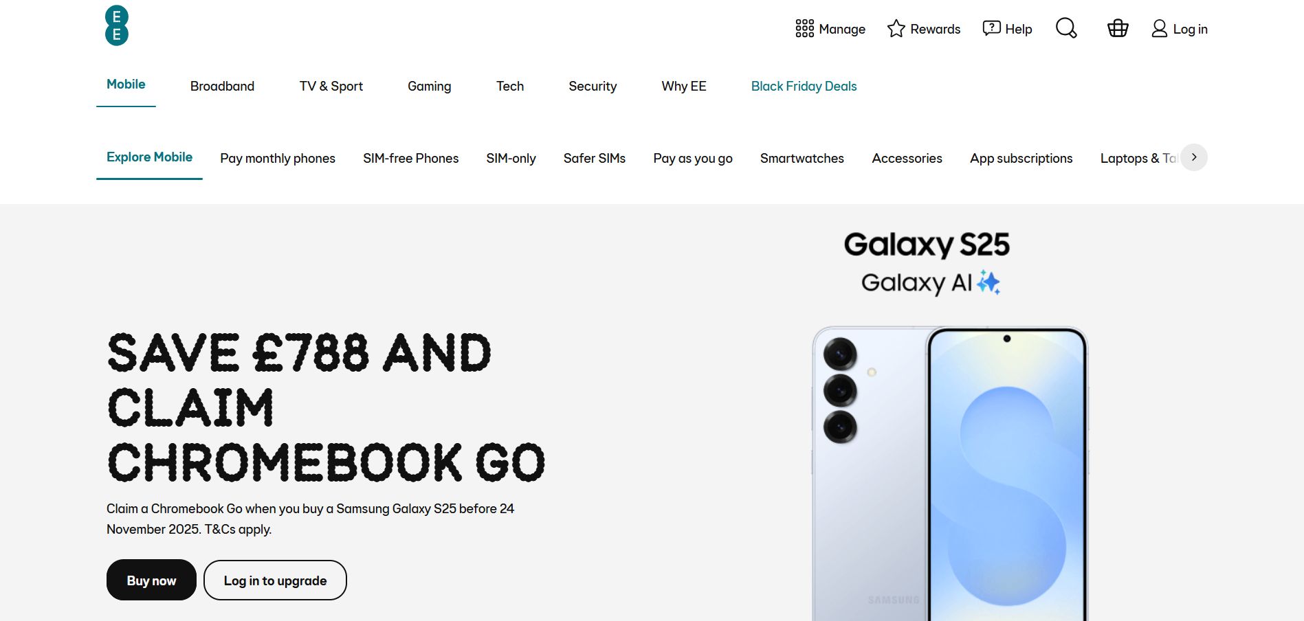Click the EE logo
Viewport: 1304px width, 621px height.
click(x=117, y=25)
